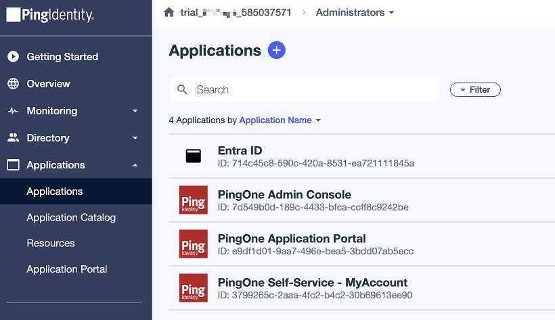Open the Application Name sort dropdown arrow
The image size is (555, 320).
coord(318,120)
